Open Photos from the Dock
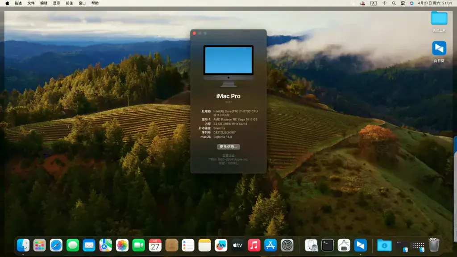The height and width of the screenshot is (257, 457). (x=122, y=245)
